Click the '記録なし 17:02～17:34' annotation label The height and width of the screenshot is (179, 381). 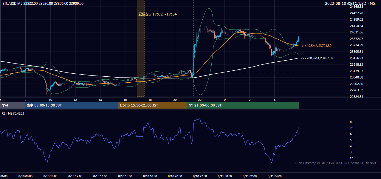(158, 14)
